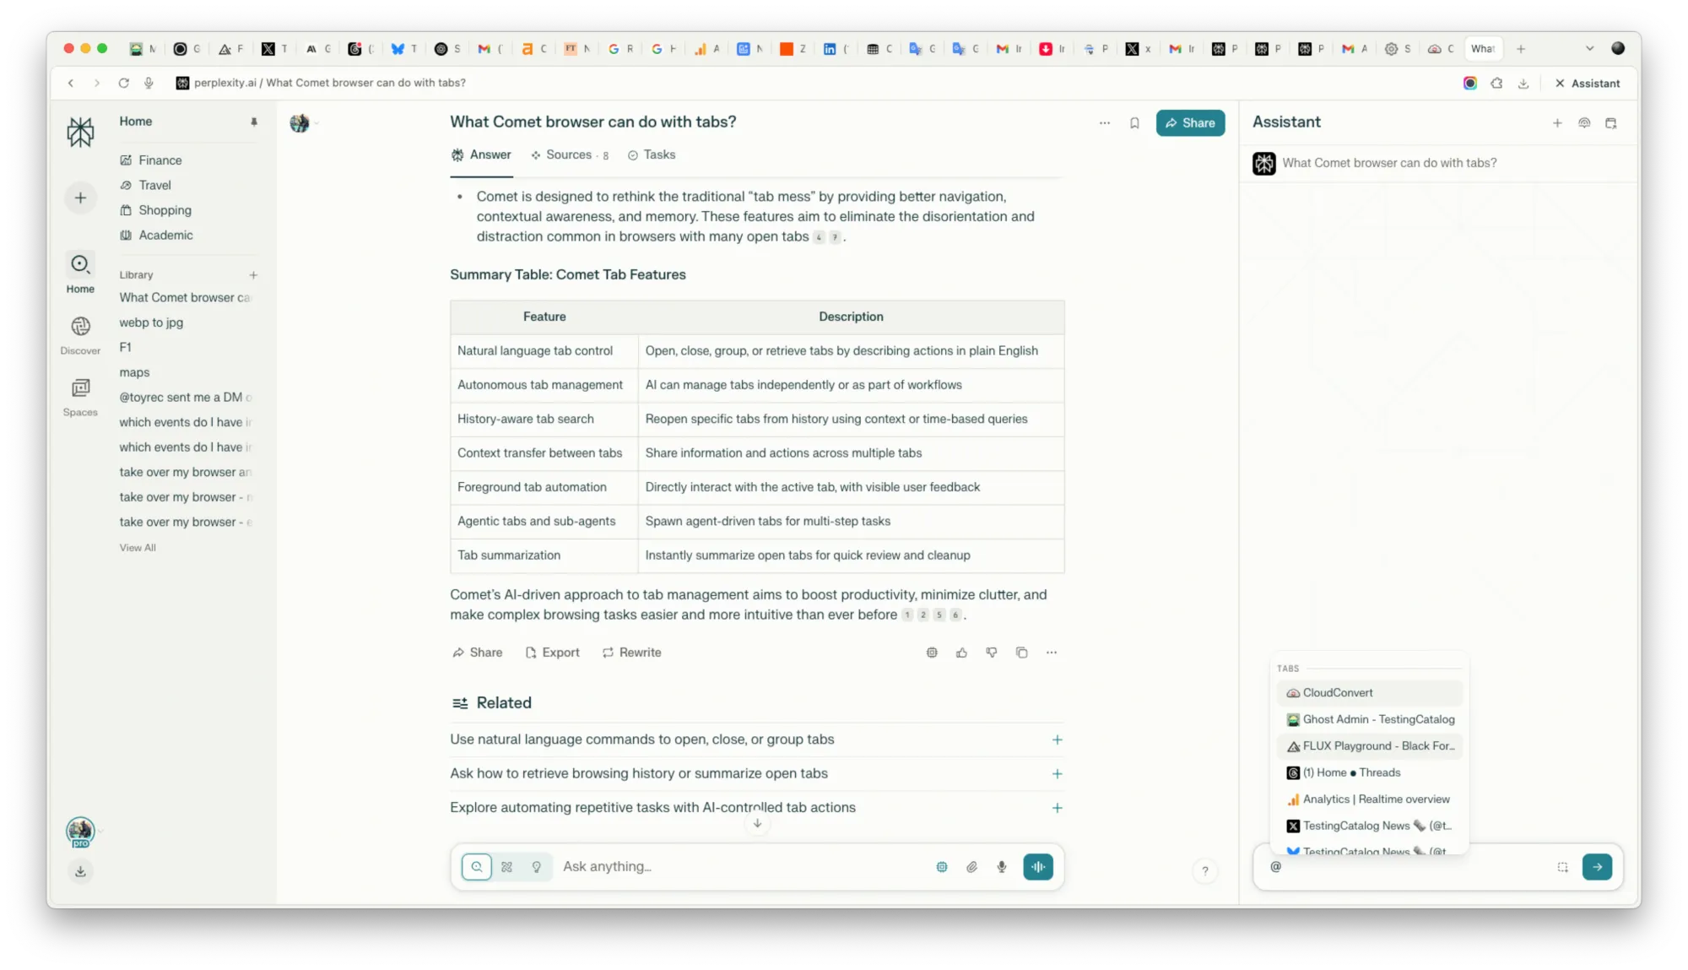
Task: Open the attach file paperclip icon
Action: [x=971, y=866]
